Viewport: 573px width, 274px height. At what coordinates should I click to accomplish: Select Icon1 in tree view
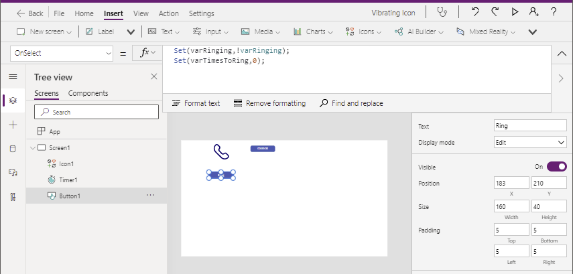[x=97, y=163]
